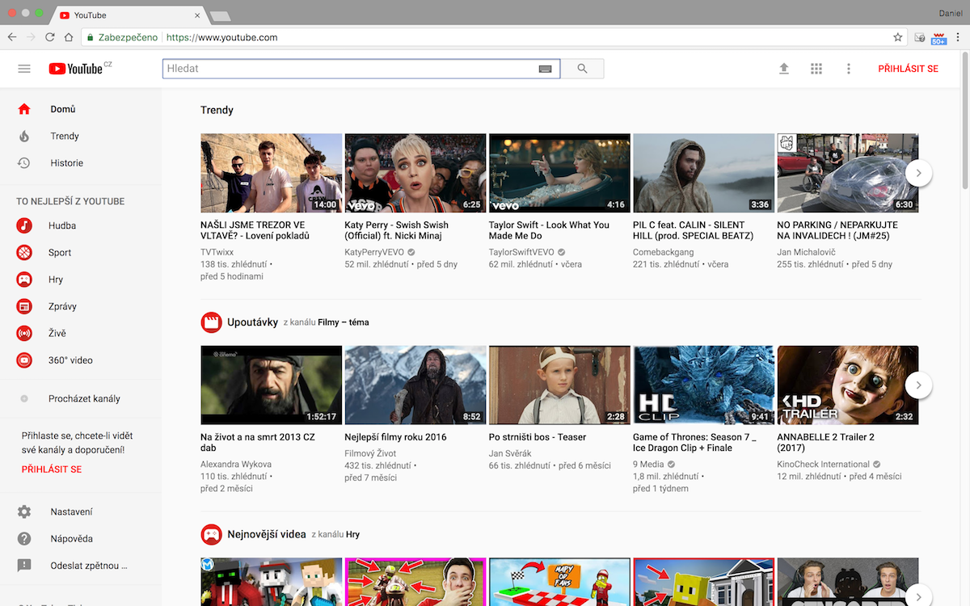The width and height of the screenshot is (970, 606).
Task: Click the upload video icon
Action: click(x=783, y=69)
